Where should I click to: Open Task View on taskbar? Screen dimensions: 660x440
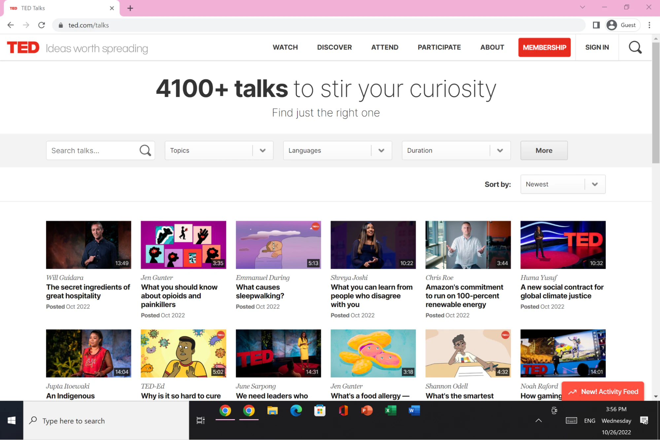coord(200,421)
